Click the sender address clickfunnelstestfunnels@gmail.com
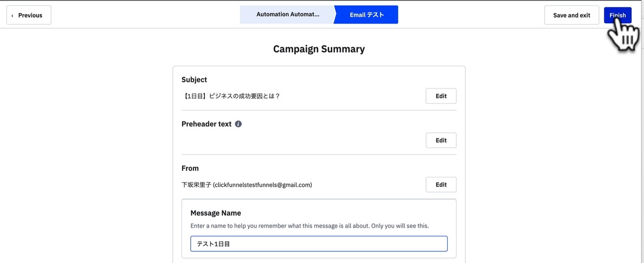Image resolution: width=644 pixels, height=263 pixels. (x=262, y=185)
